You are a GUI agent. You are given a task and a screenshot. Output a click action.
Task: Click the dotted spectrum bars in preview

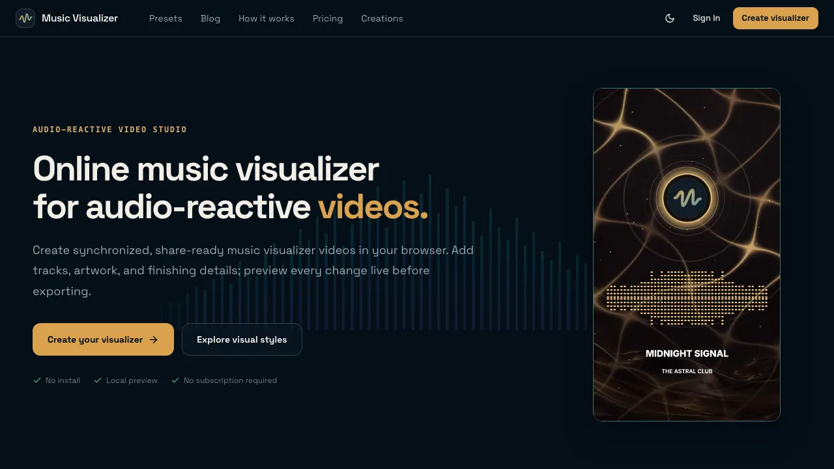pos(687,298)
